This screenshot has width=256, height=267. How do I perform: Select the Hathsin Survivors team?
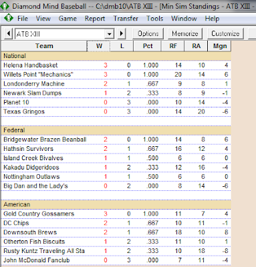28,149
